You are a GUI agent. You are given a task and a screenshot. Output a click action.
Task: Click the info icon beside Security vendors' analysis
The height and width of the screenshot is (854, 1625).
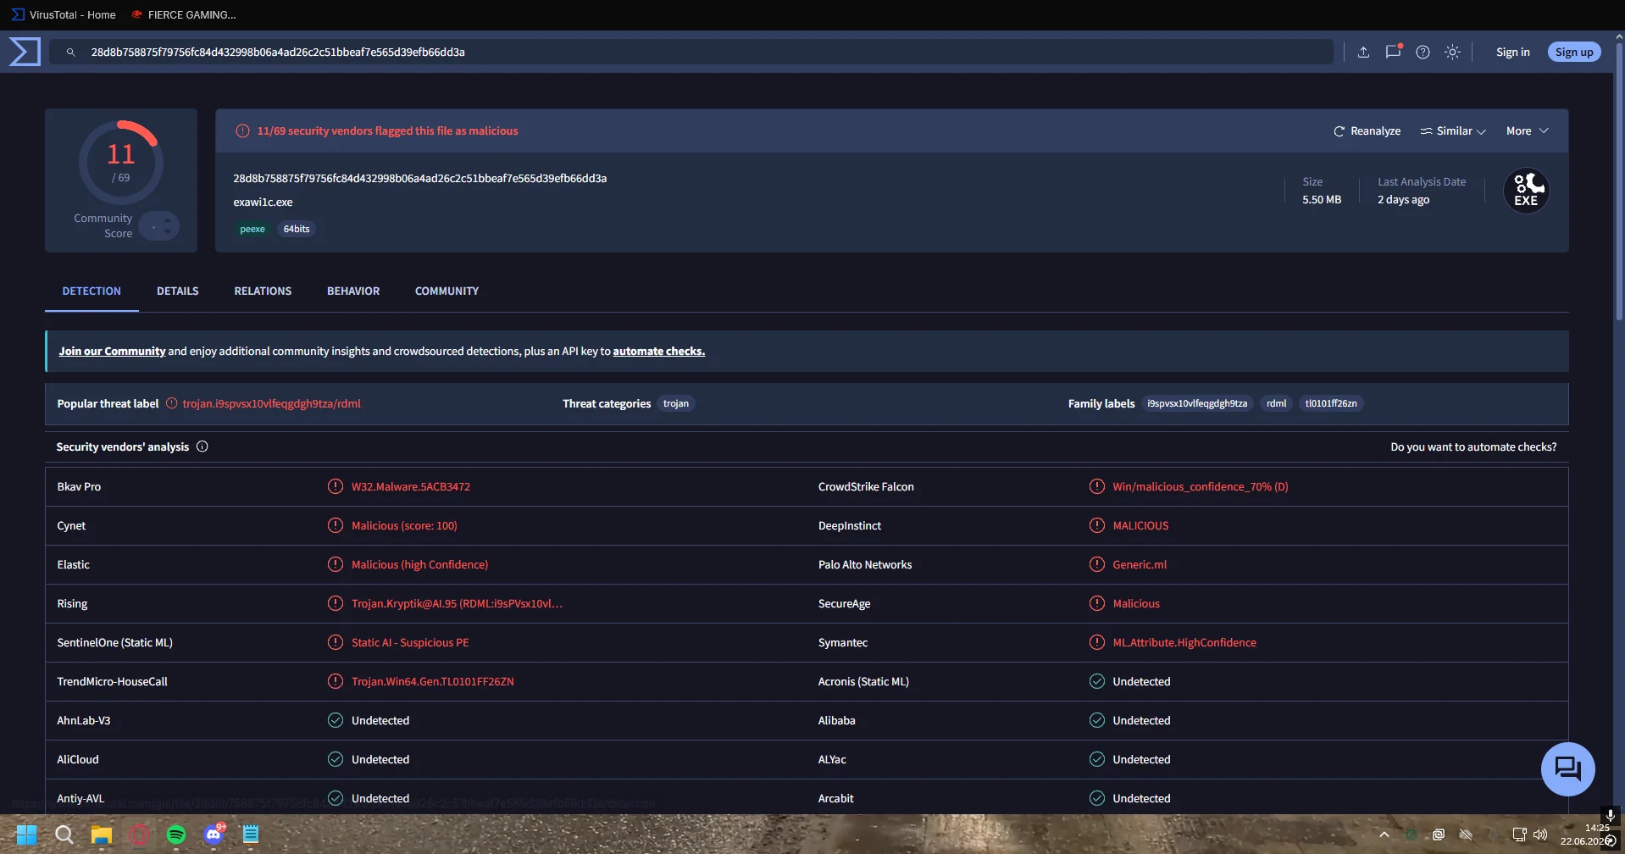coord(202,446)
